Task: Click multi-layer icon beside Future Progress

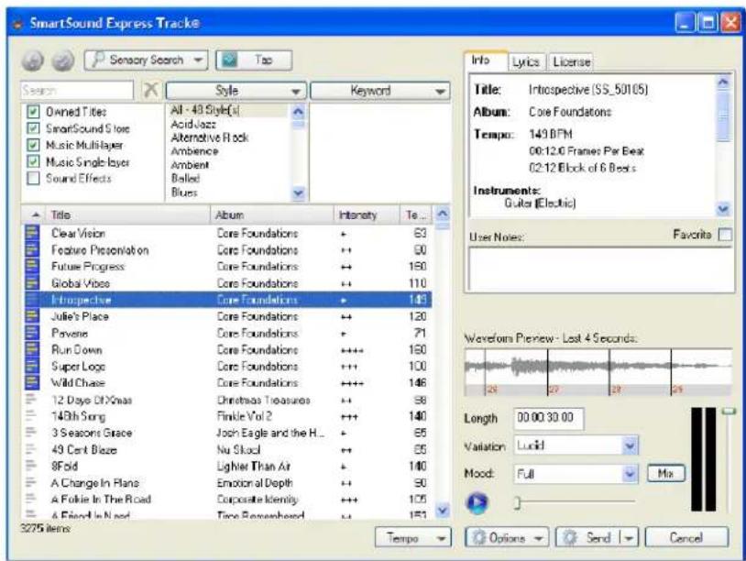Action: click(x=31, y=267)
